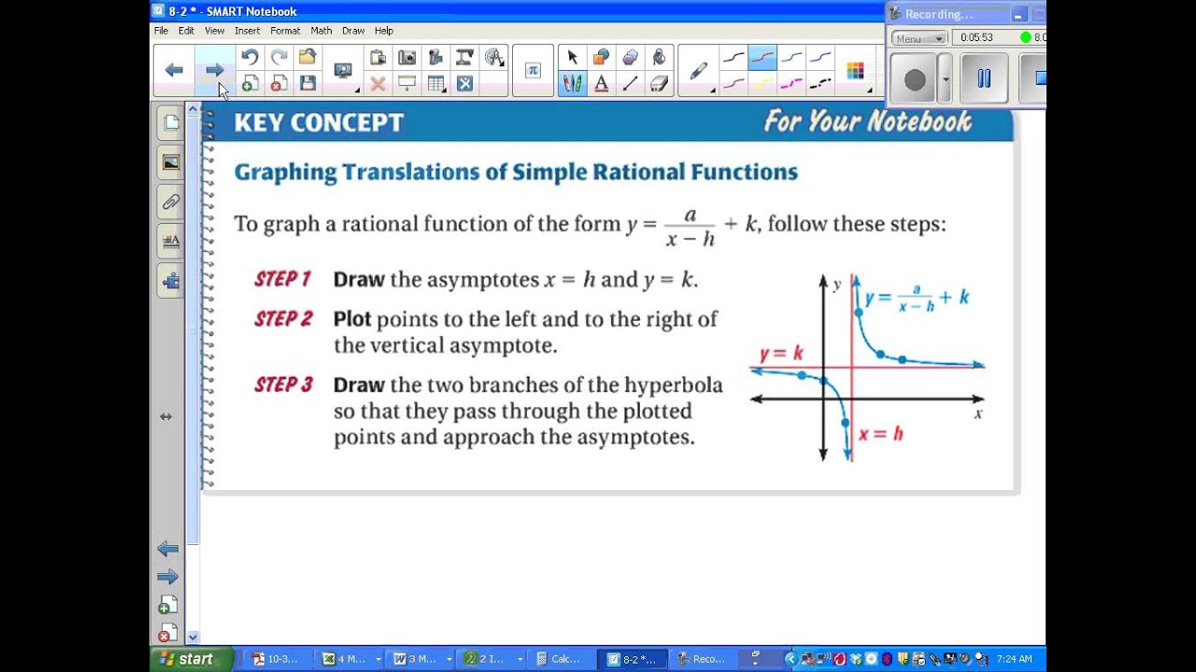The height and width of the screenshot is (672, 1196).
Task: Choose the magenta dashed pen style
Action: click(791, 84)
